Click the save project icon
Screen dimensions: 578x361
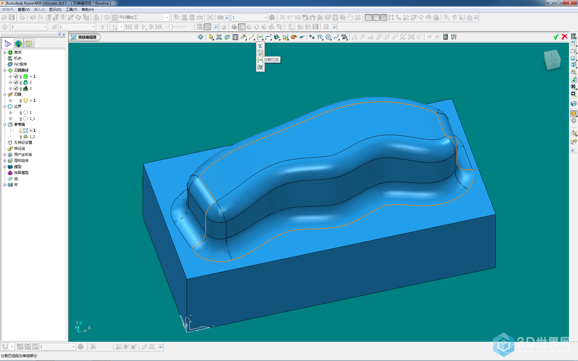click(12, 17)
